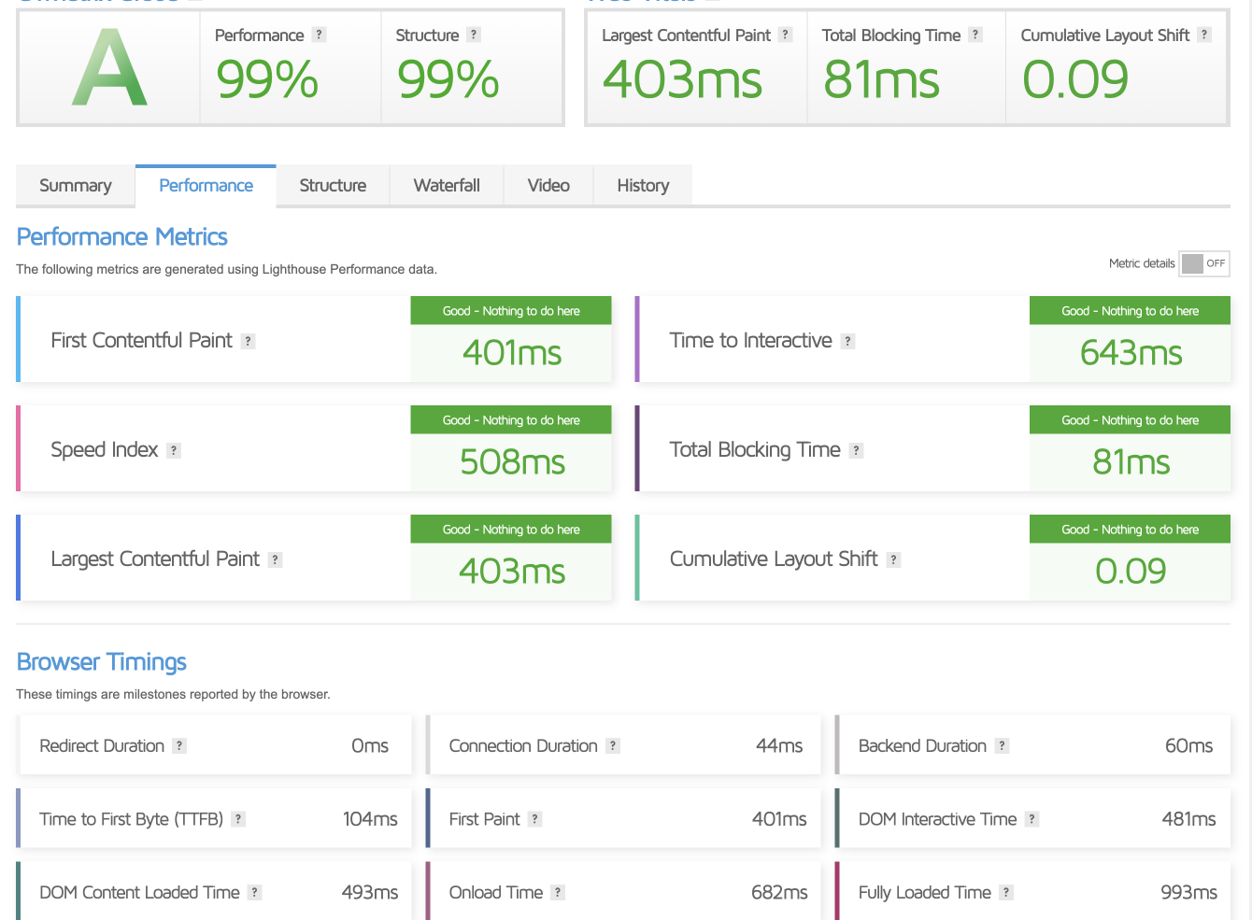Toggle the Metric details switch
1252x920 pixels.
[x=1203, y=263]
